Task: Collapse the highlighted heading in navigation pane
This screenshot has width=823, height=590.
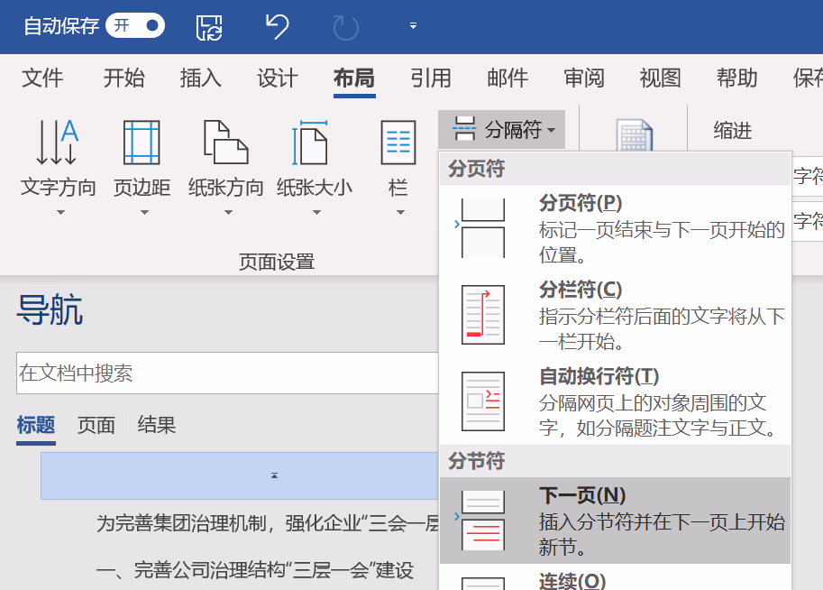Action: coord(274,475)
